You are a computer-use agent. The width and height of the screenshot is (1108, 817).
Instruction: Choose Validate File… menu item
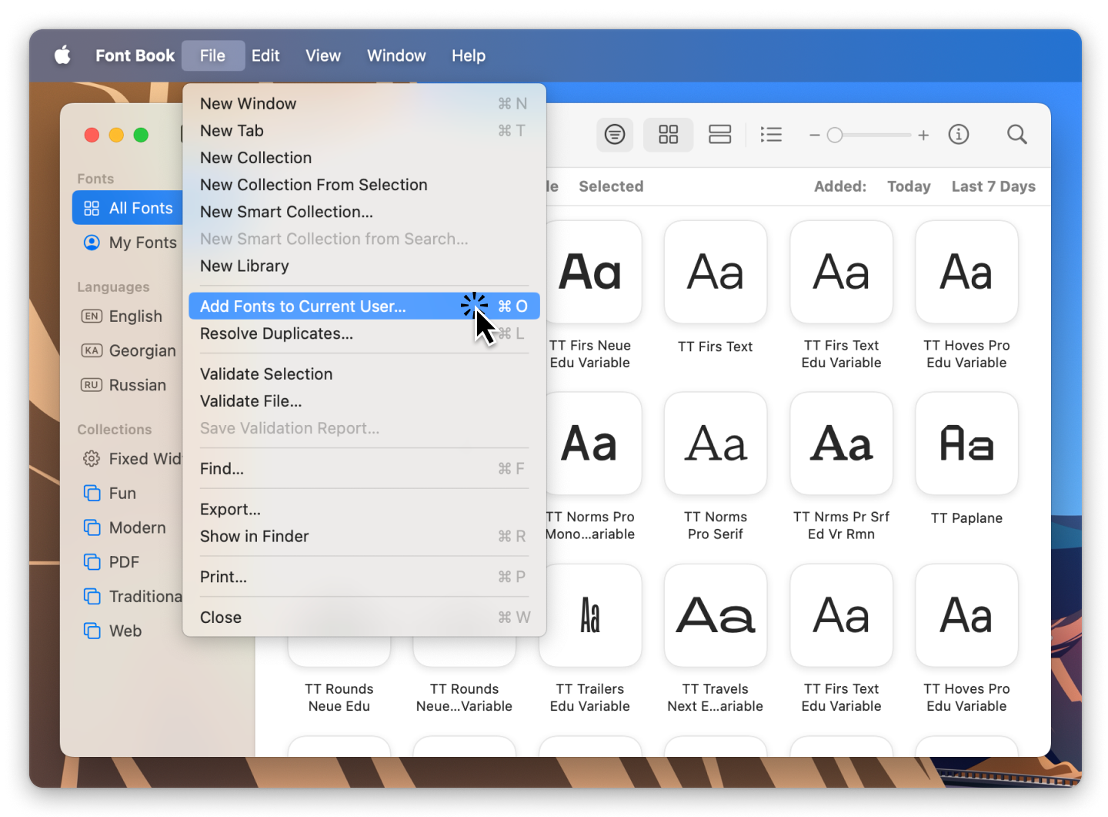(x=364, y=401)
